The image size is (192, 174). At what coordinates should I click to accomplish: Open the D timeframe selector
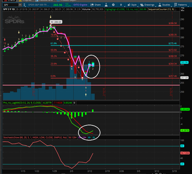121,5
